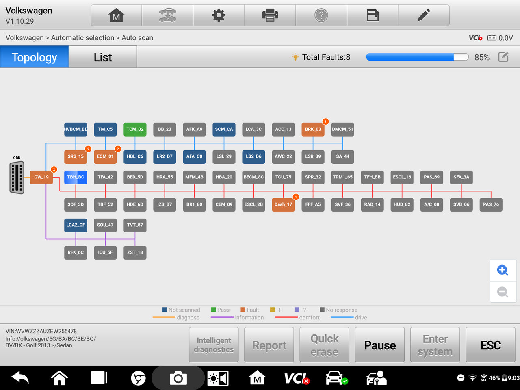Tap the Not scanned legend entry
The image size is (520, 390).
[181, 310]
